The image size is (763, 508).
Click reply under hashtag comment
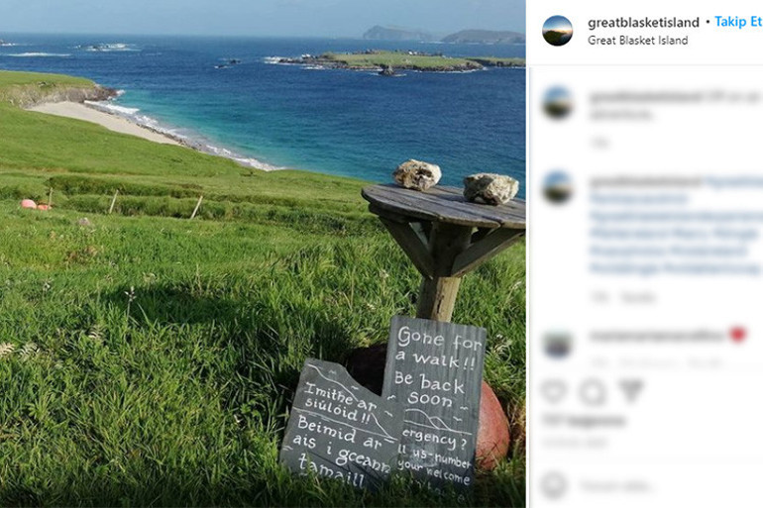pyautogui.click(x=638, y=297)
